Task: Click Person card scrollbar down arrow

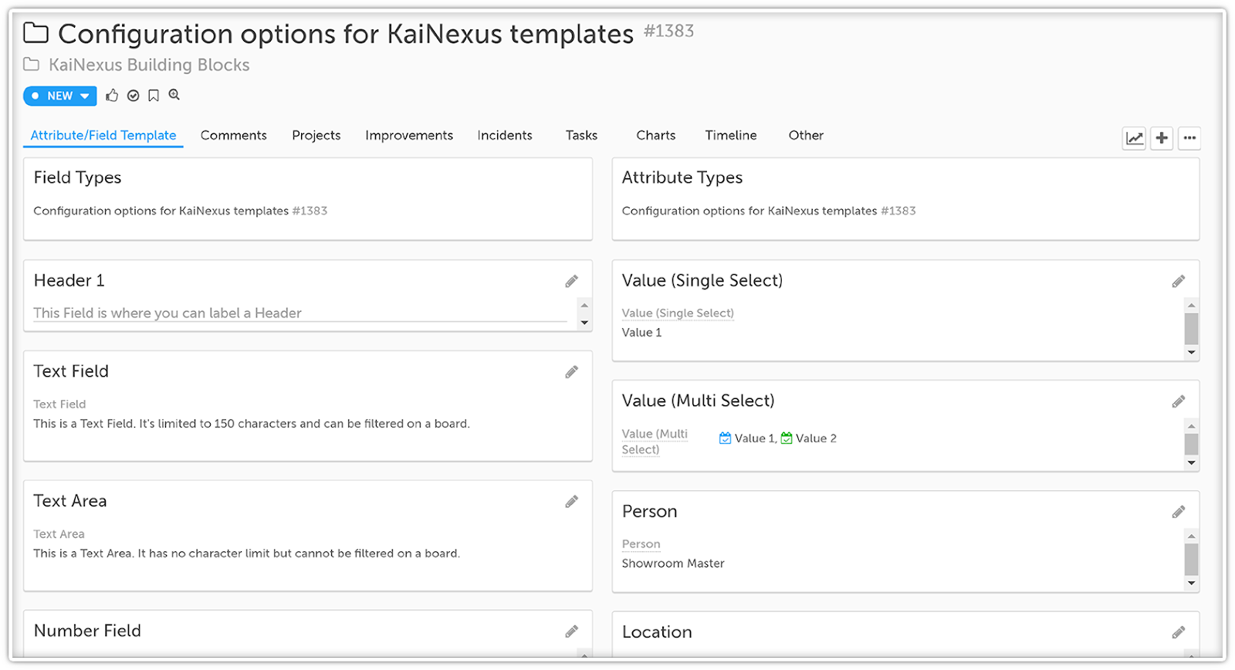Action: coord(1192,583)
